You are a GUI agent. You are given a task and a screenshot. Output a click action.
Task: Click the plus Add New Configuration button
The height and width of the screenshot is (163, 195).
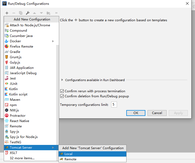point(7,13)
